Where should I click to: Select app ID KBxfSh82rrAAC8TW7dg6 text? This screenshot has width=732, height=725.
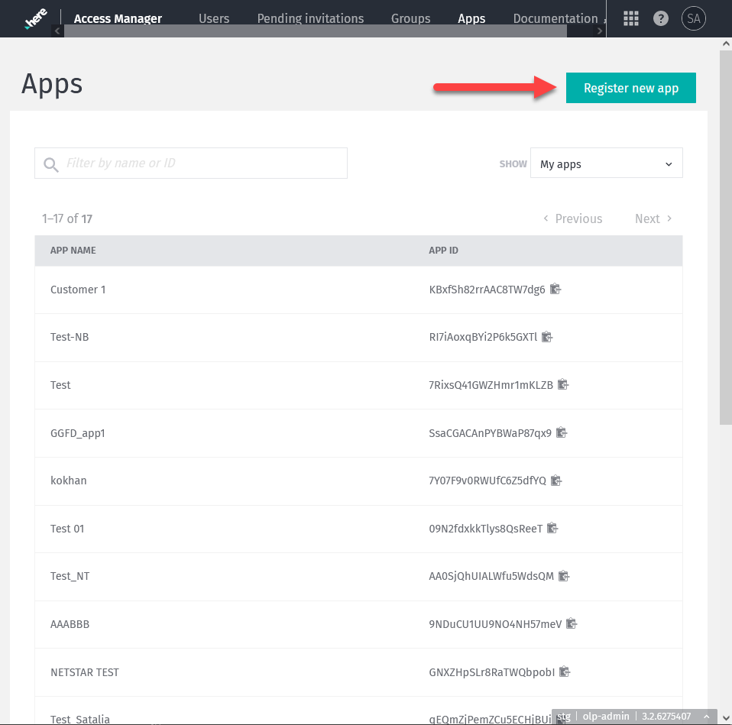click(487, 290)
